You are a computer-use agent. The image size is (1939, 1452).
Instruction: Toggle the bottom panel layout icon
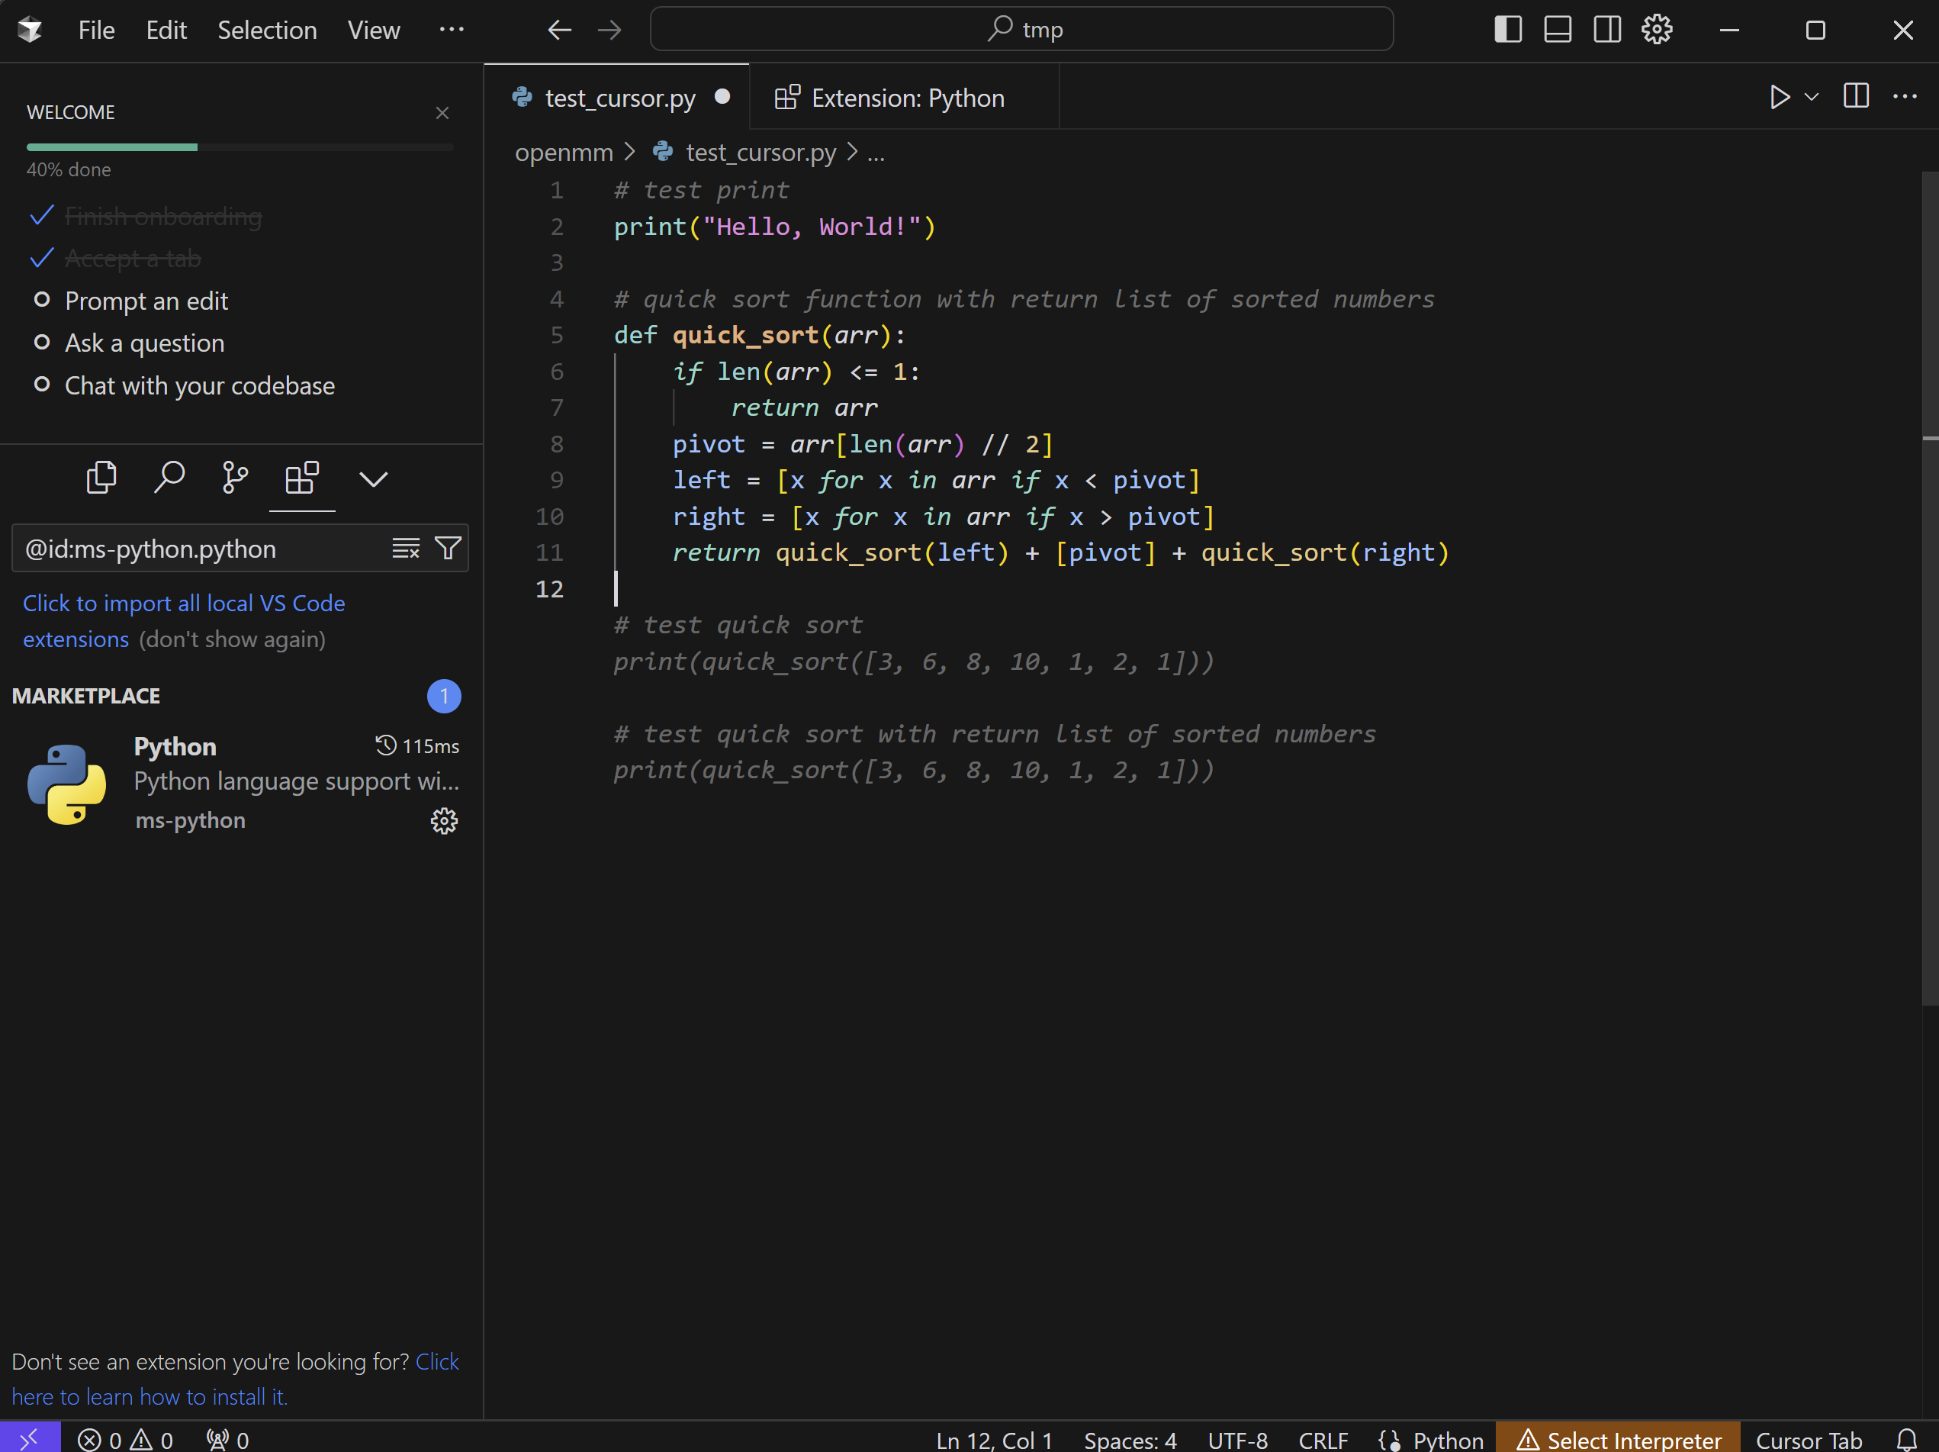click(1558, 30)
